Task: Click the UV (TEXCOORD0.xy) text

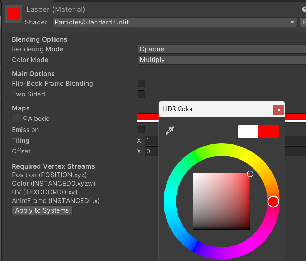Action: [x=44, y=192]
